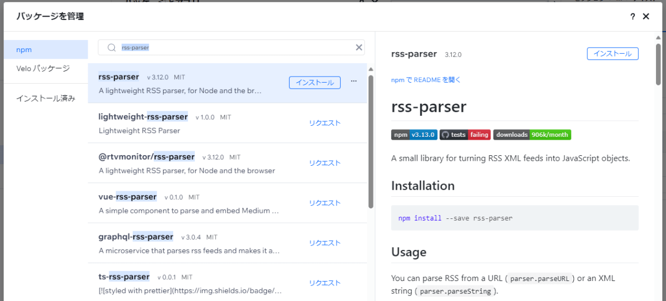Click the downloads 906k/month badge
Viewport: 666px width, 301px height.
[x=532, y=135]
